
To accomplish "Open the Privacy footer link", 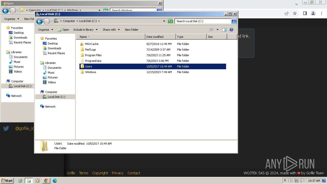I will (118, 173).
